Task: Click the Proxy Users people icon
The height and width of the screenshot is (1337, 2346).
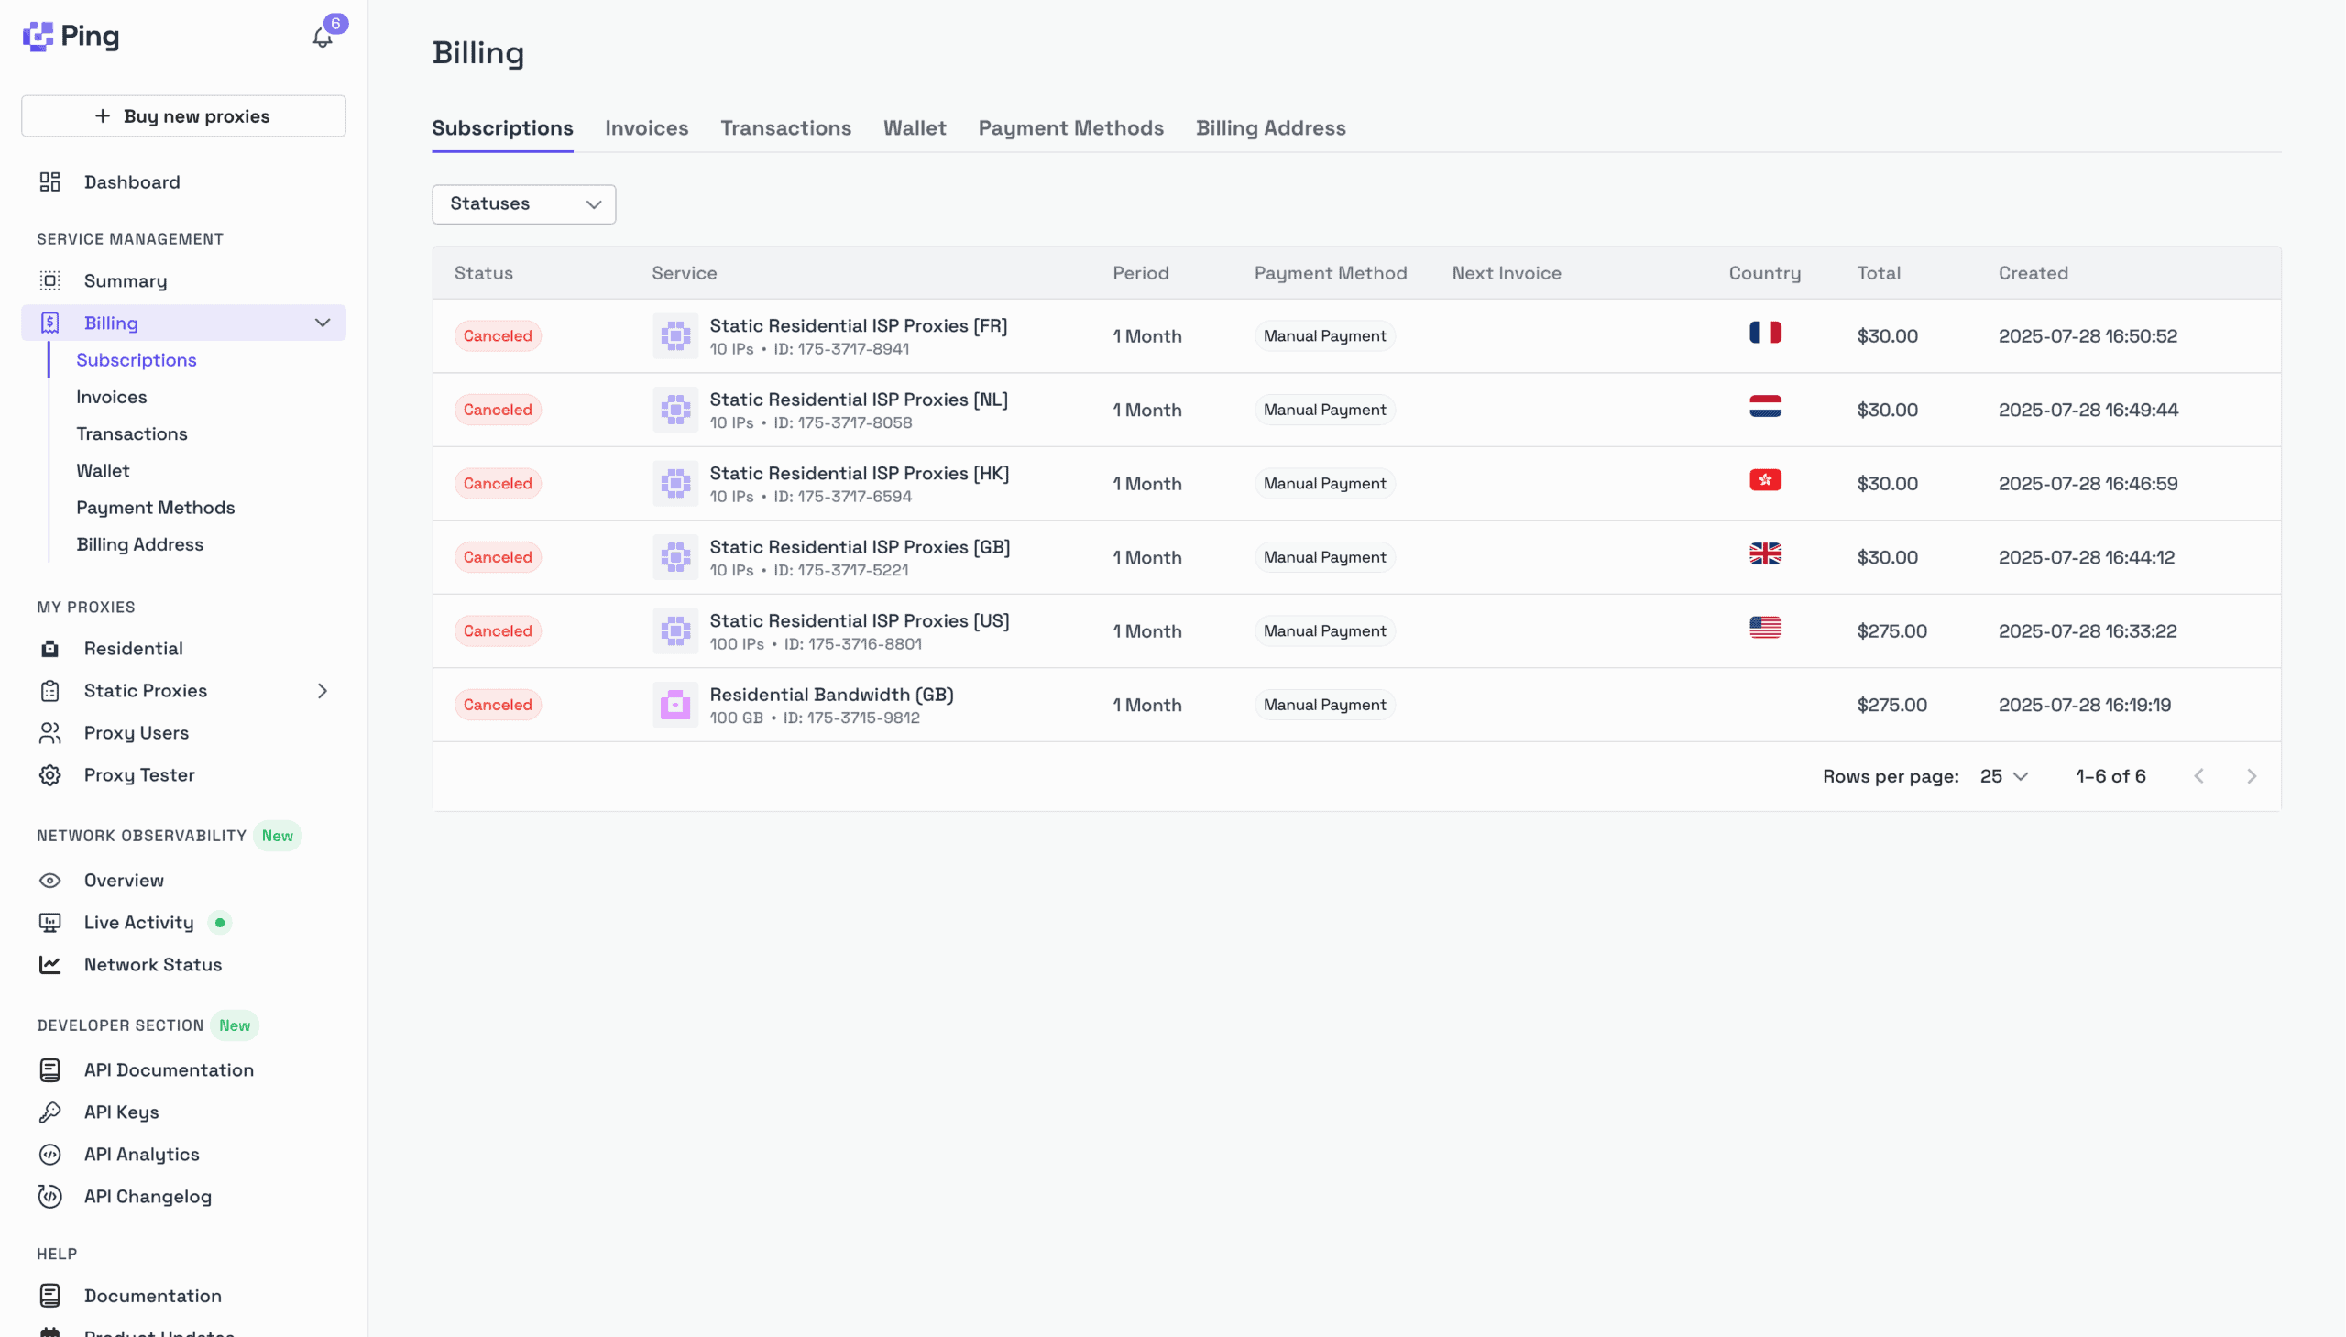Action: coord(49,733)
